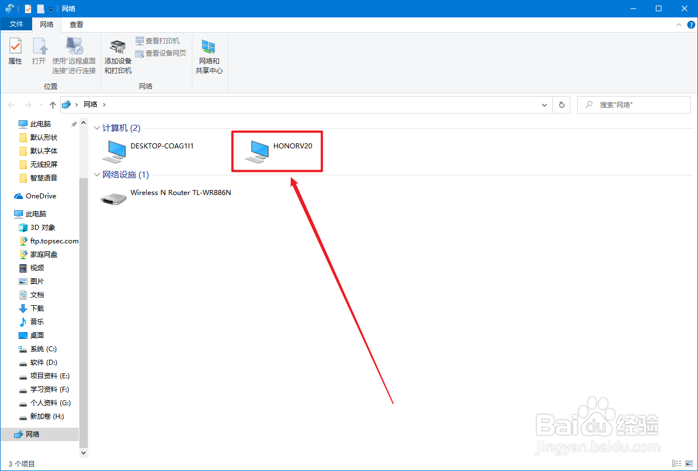698x471 pixels.
Task: Refresh the network view
Action: point(561,105)
